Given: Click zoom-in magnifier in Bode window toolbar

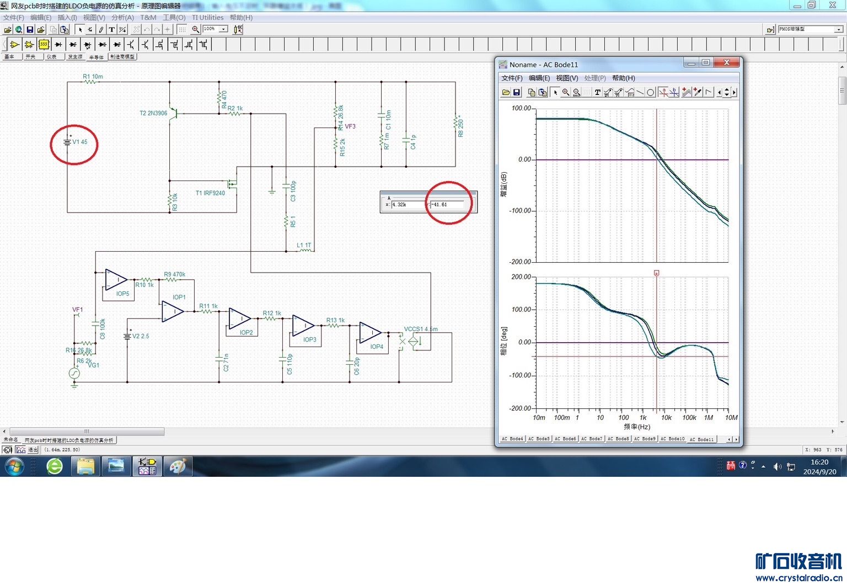Looking at the screenshot, I should [x=566, y=93].
